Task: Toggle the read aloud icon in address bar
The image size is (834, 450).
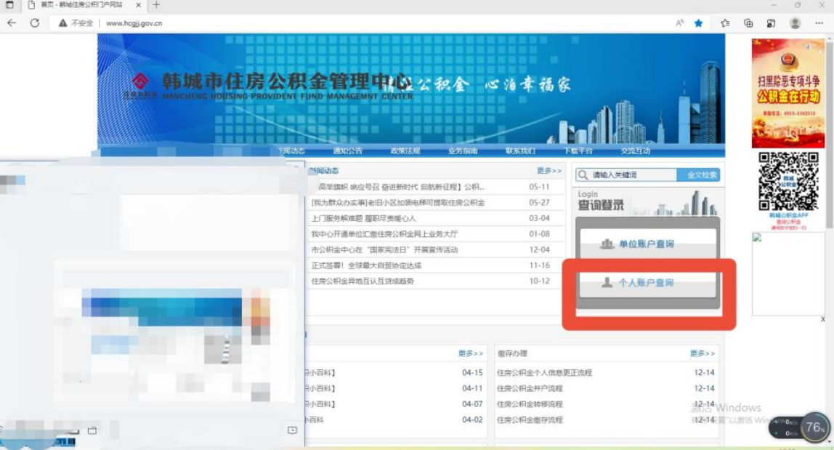Action: [x=680, y=23]
